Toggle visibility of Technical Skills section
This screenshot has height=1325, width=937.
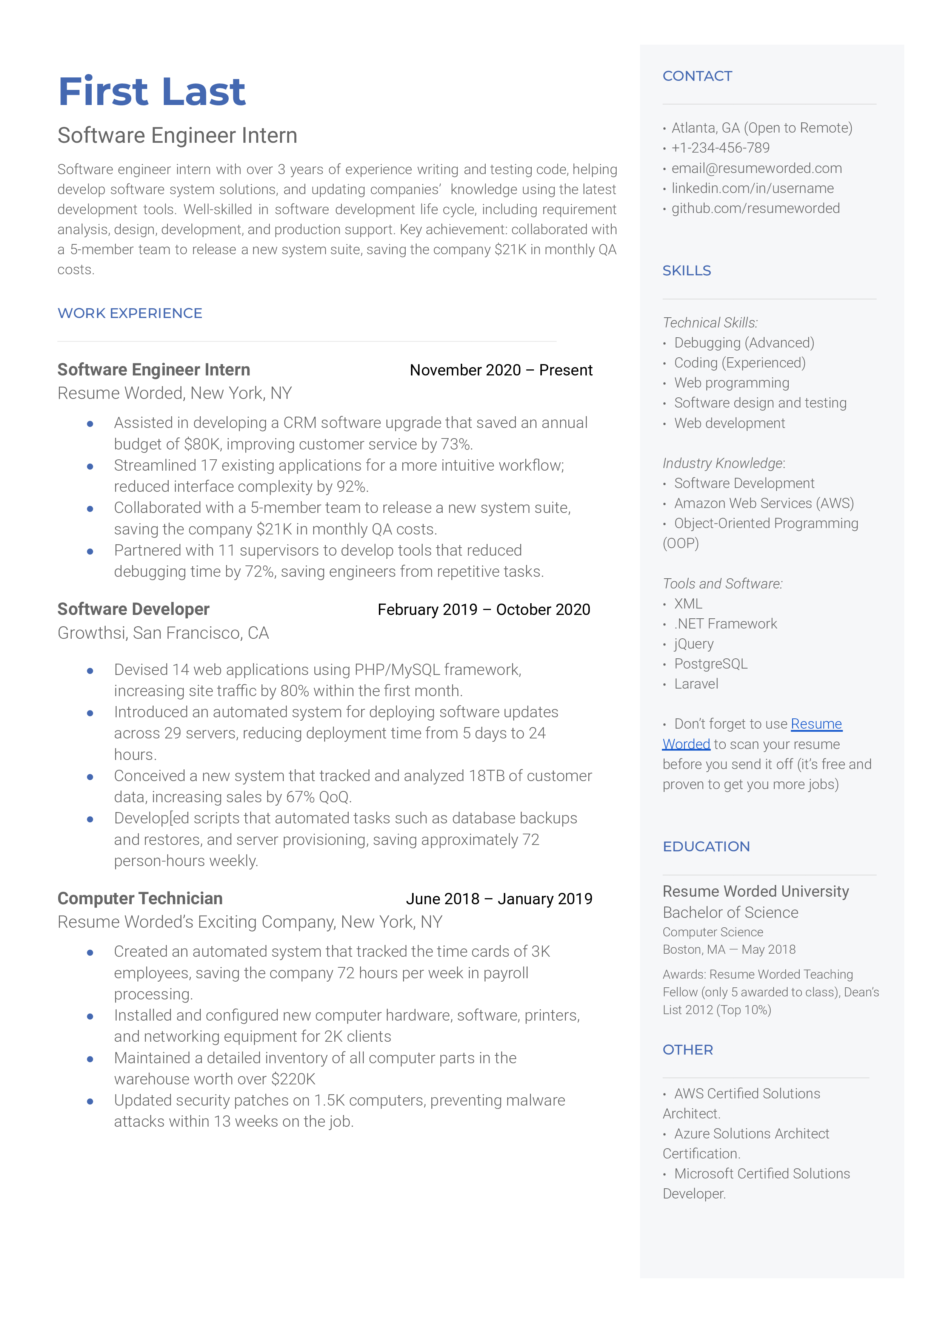[710, 323]
